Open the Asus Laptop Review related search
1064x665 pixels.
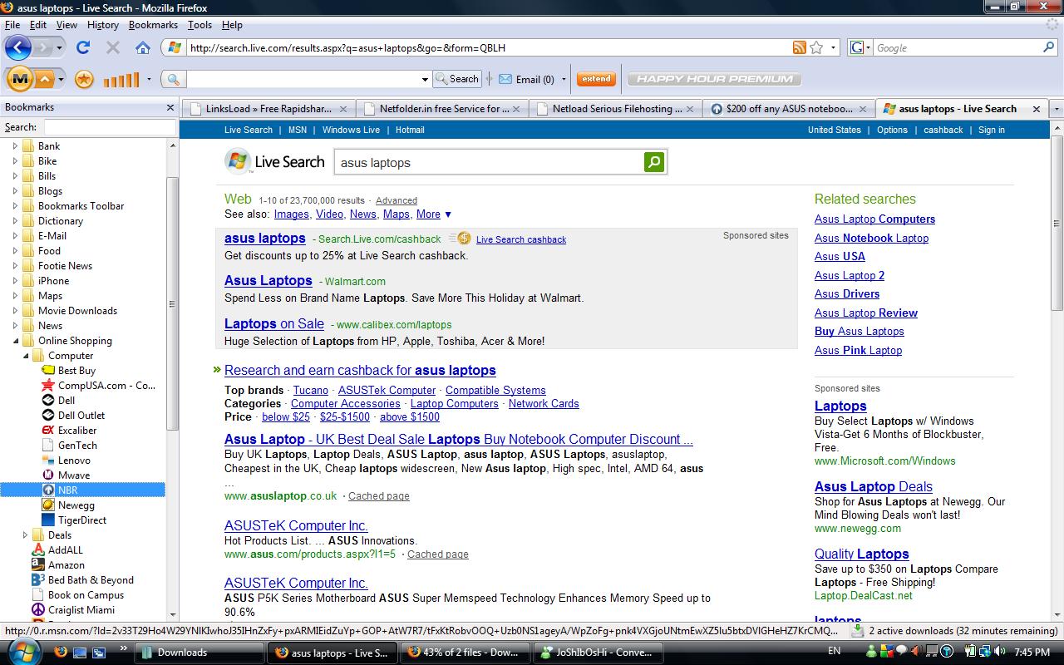click(866, 313)
